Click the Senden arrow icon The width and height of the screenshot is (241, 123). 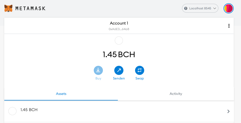pyautogui.click(x=119, y=70)
